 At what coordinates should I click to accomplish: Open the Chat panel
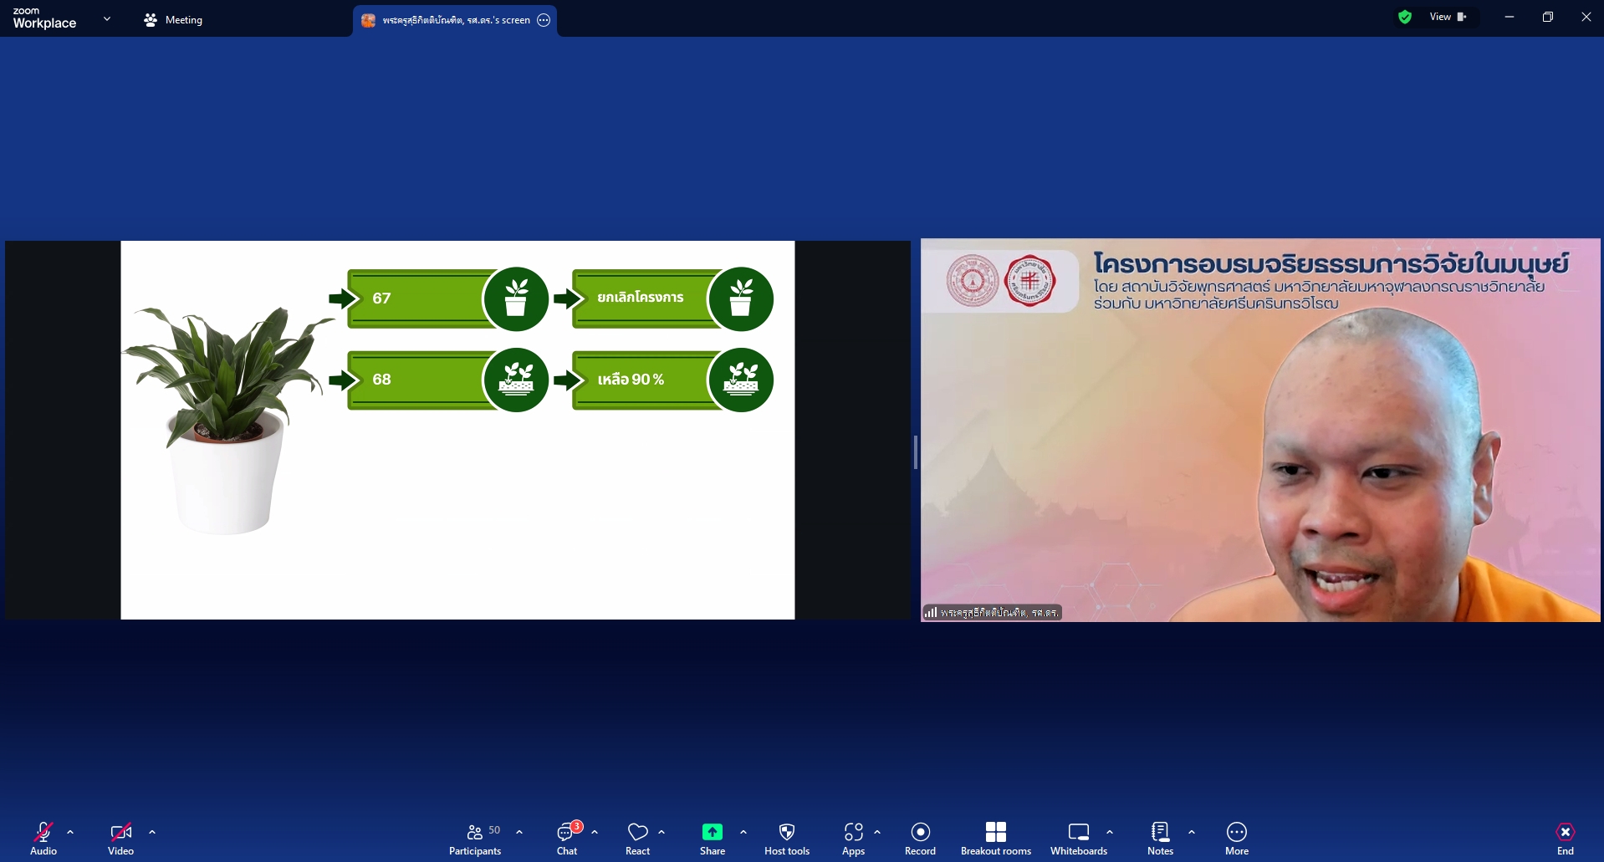coord(567,839)
